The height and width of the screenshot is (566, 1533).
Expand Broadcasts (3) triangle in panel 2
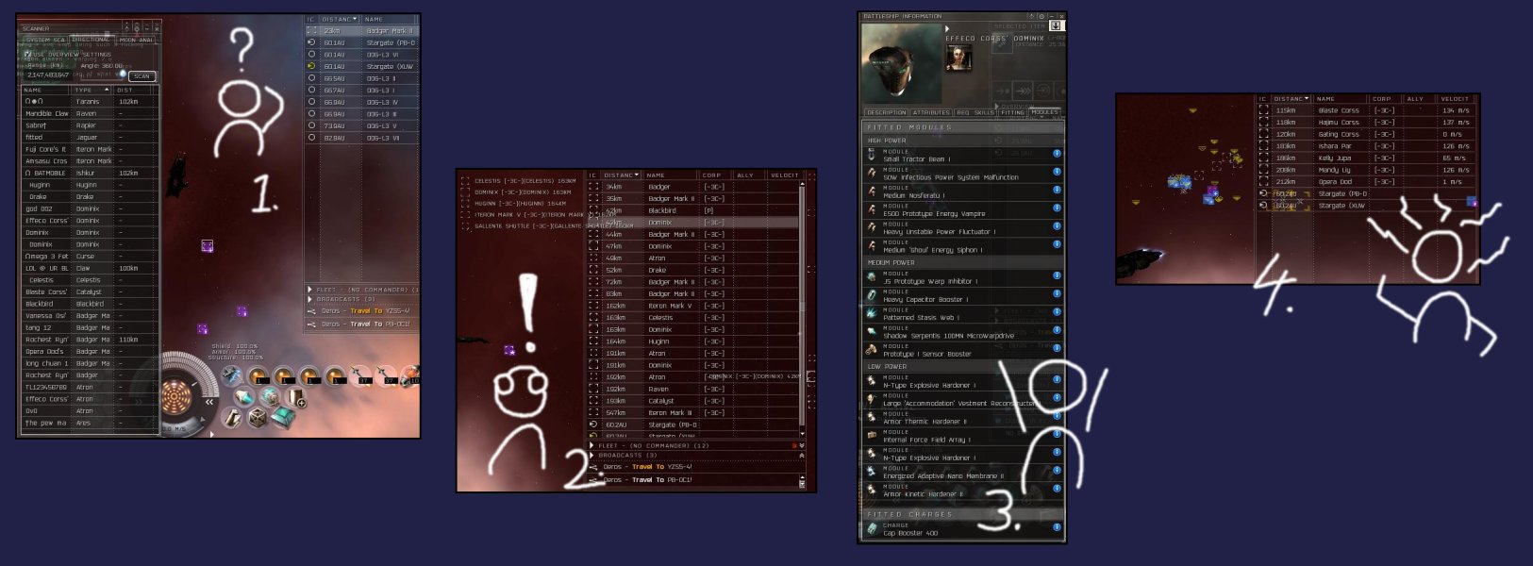click(592, 455)
